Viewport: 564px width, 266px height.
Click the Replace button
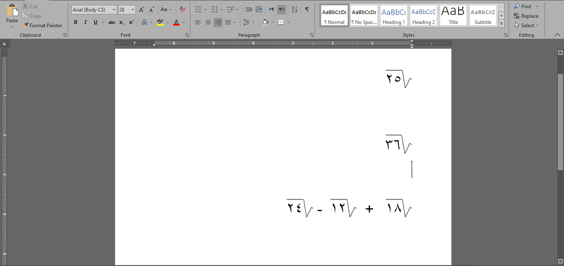pos(526,16)
